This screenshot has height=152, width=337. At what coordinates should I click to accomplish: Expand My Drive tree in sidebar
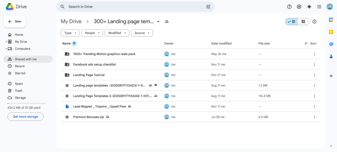pyautogui.click(x=6, y=42)
